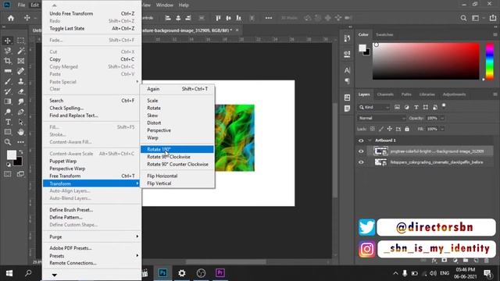
Task: Select the Horizontal Type tool
Action: click(x=8, y=122)
